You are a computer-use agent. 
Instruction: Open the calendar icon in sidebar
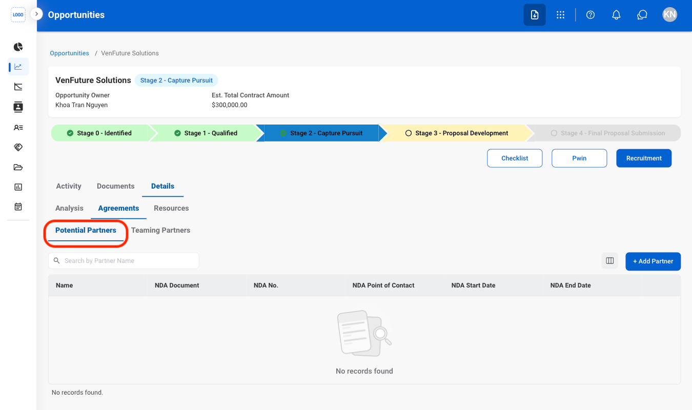18,207
